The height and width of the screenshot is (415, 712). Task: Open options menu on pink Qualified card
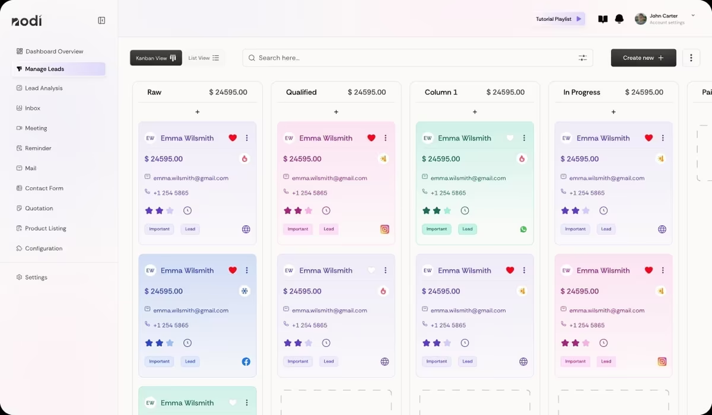386,138
